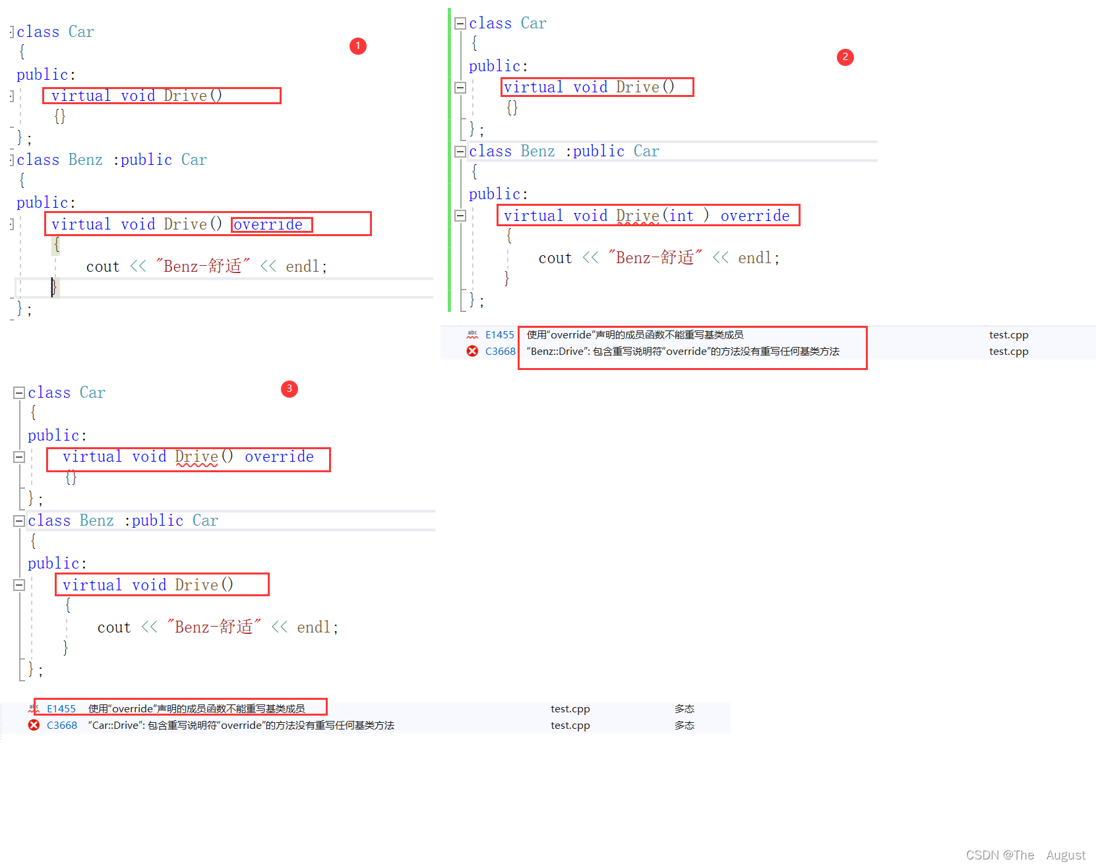Image resolution: width=1096 pixels, height=868 pixels.
Task: Select the E1455 message above the Benz::Drive error
Action: 635,334
